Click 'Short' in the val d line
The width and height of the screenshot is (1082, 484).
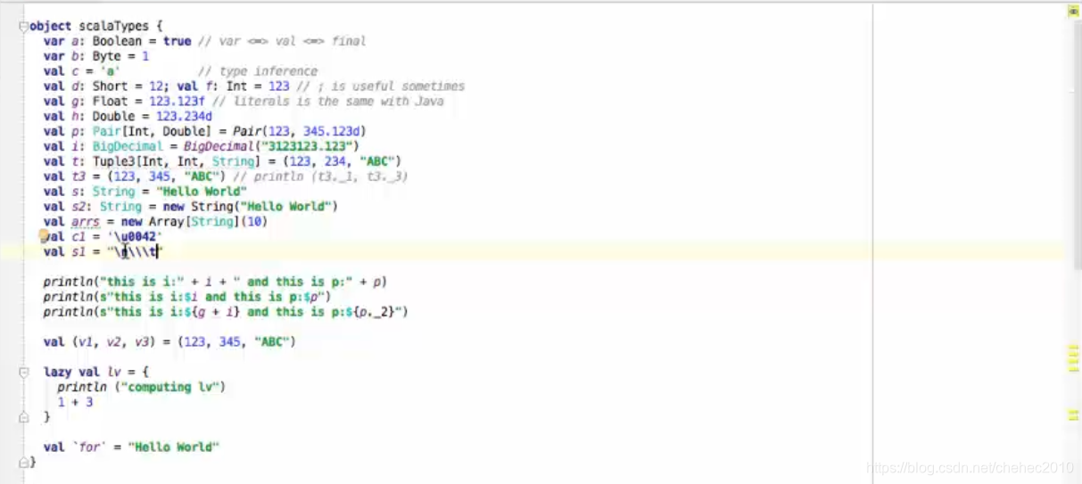pyautogui.click(x=110, y=86)
